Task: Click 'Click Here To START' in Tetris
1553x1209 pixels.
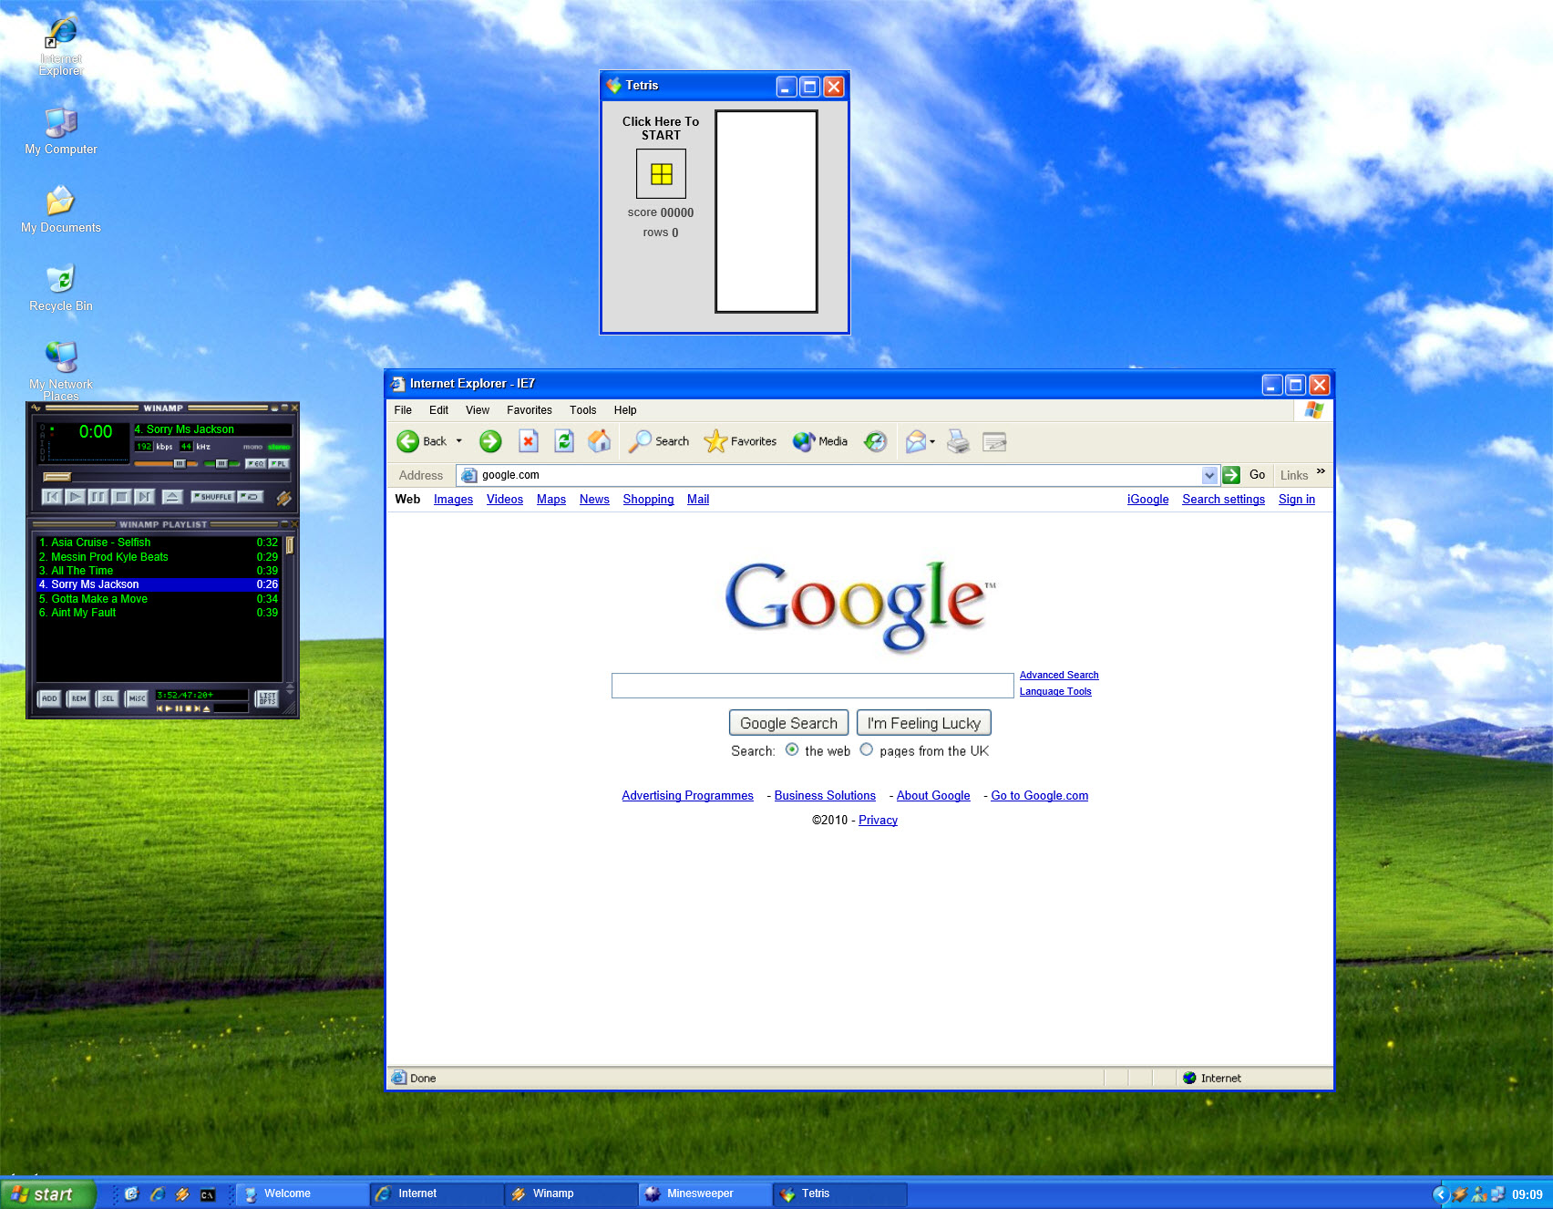Action: coord(661,129)
